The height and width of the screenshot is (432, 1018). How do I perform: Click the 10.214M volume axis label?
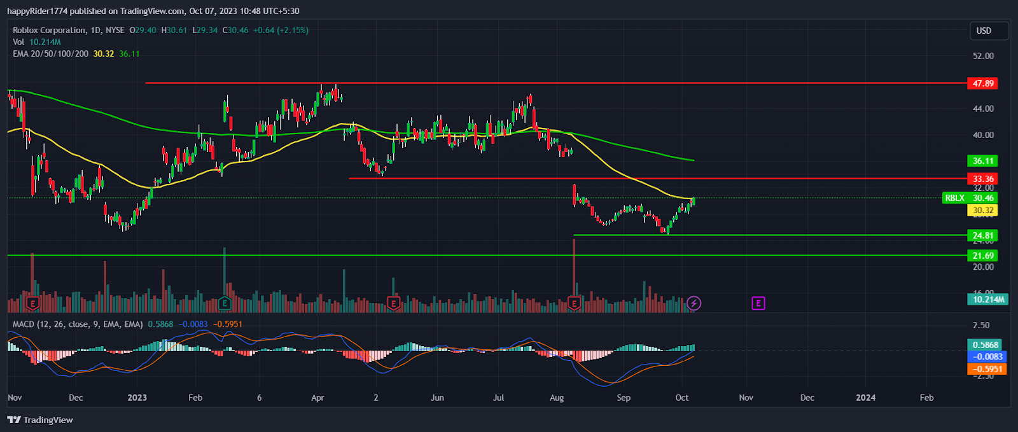tap(988, 299)
